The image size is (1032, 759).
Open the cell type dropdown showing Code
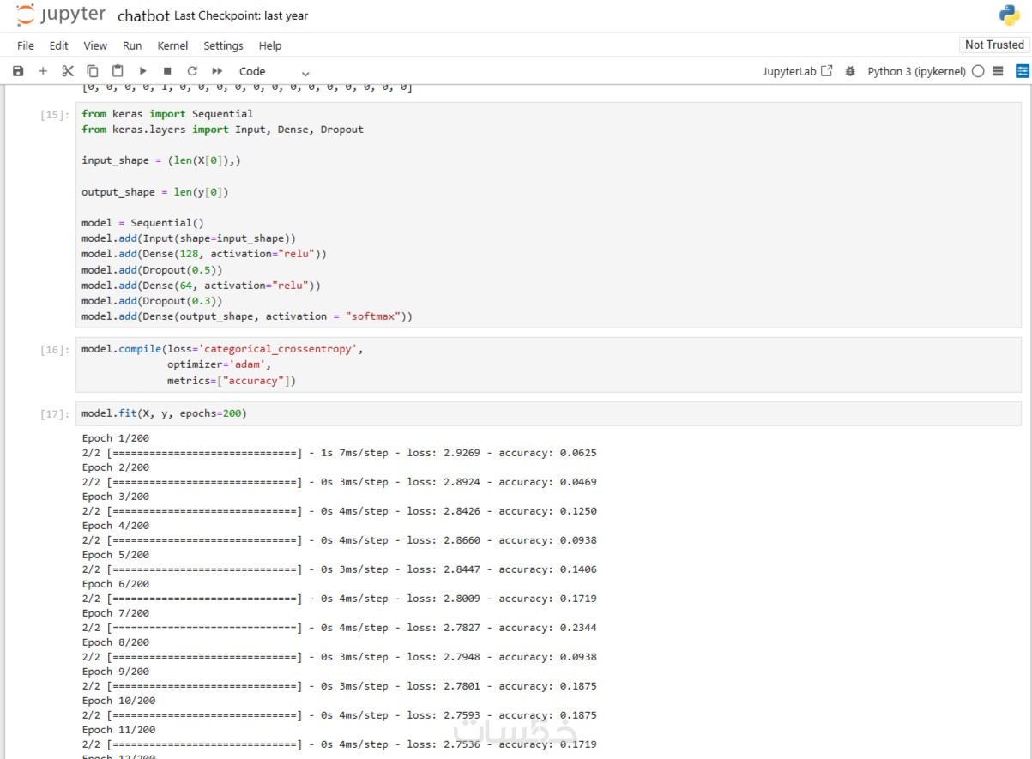274,72
